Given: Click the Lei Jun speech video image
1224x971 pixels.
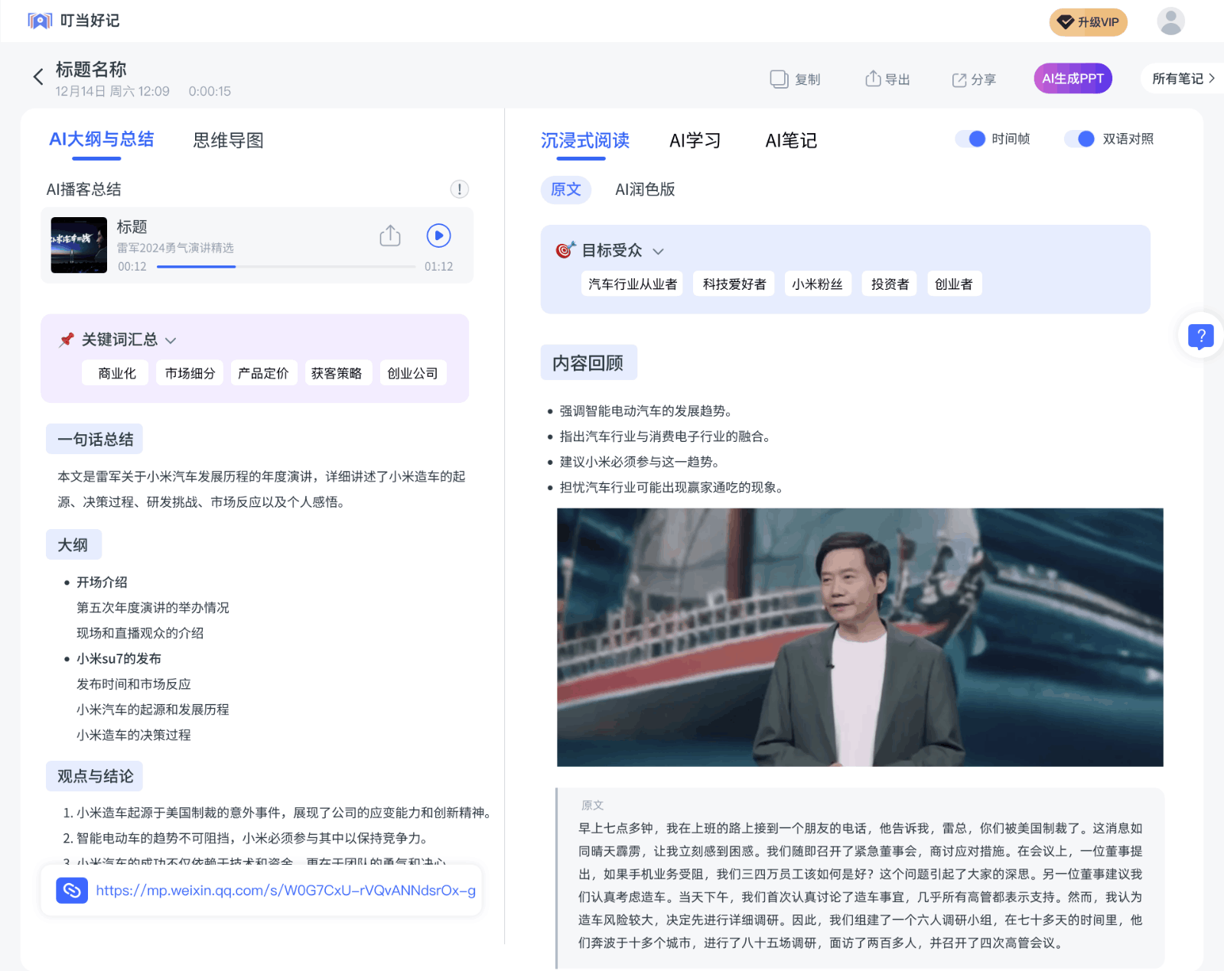Looking at the screenshot, I should tap(860, 637).
